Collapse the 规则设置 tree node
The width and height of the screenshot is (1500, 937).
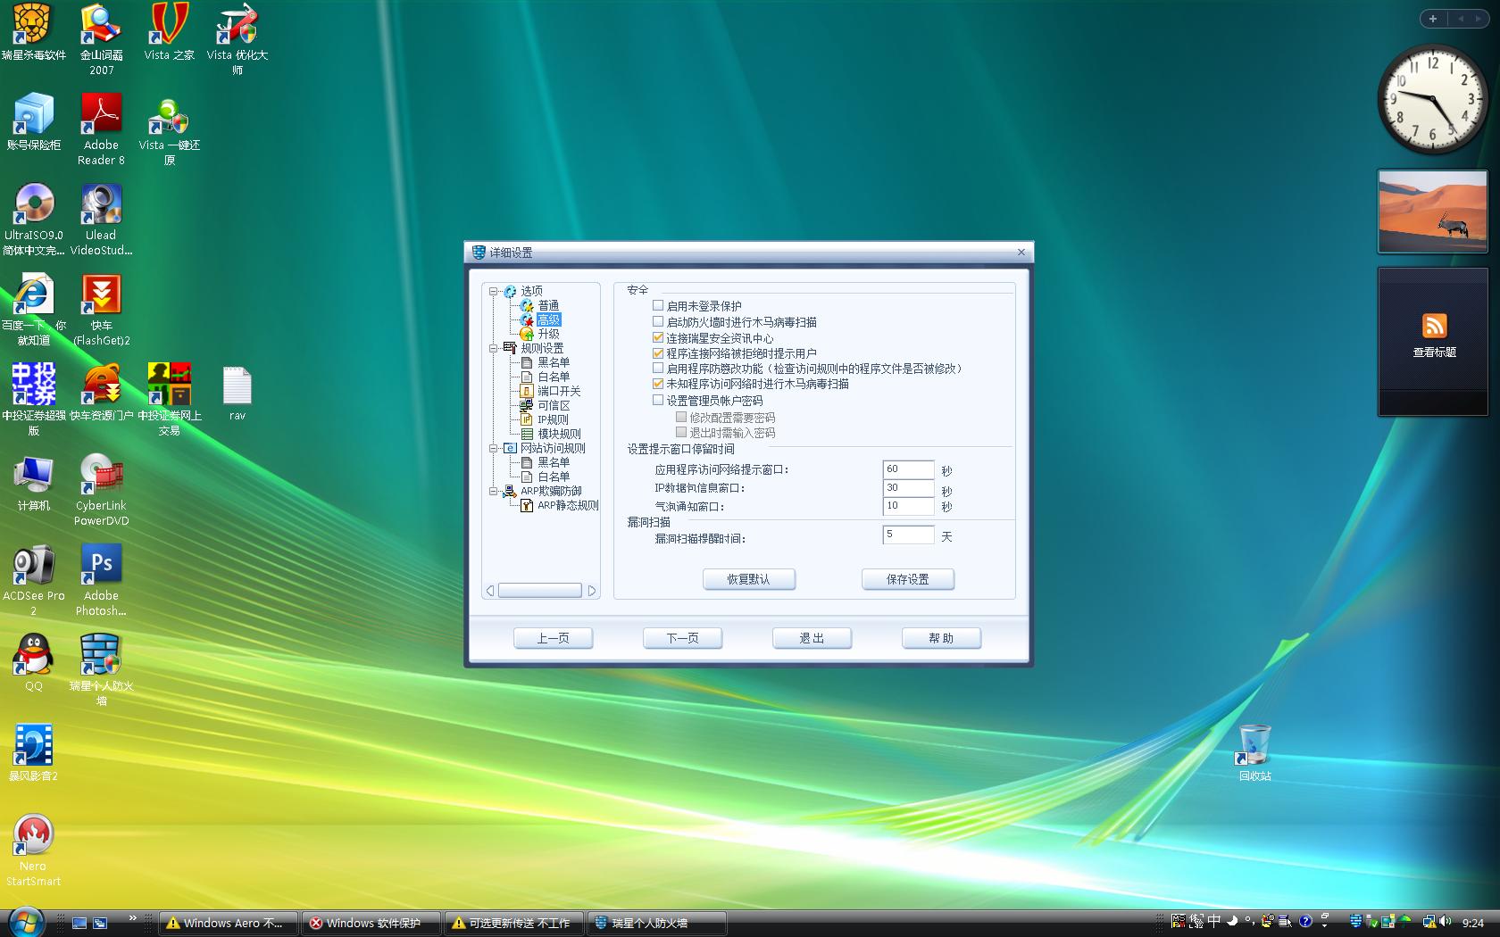(x=493, y=348)
